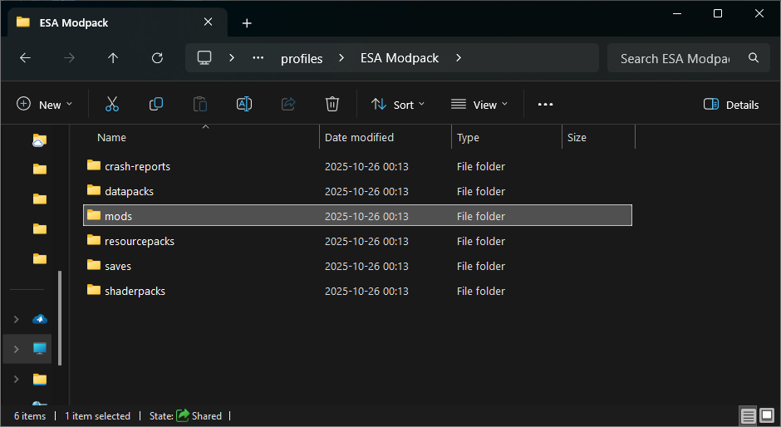Switch to large thumbnails view in status bar
Screen dimensions: 781x427
point(768,416)
